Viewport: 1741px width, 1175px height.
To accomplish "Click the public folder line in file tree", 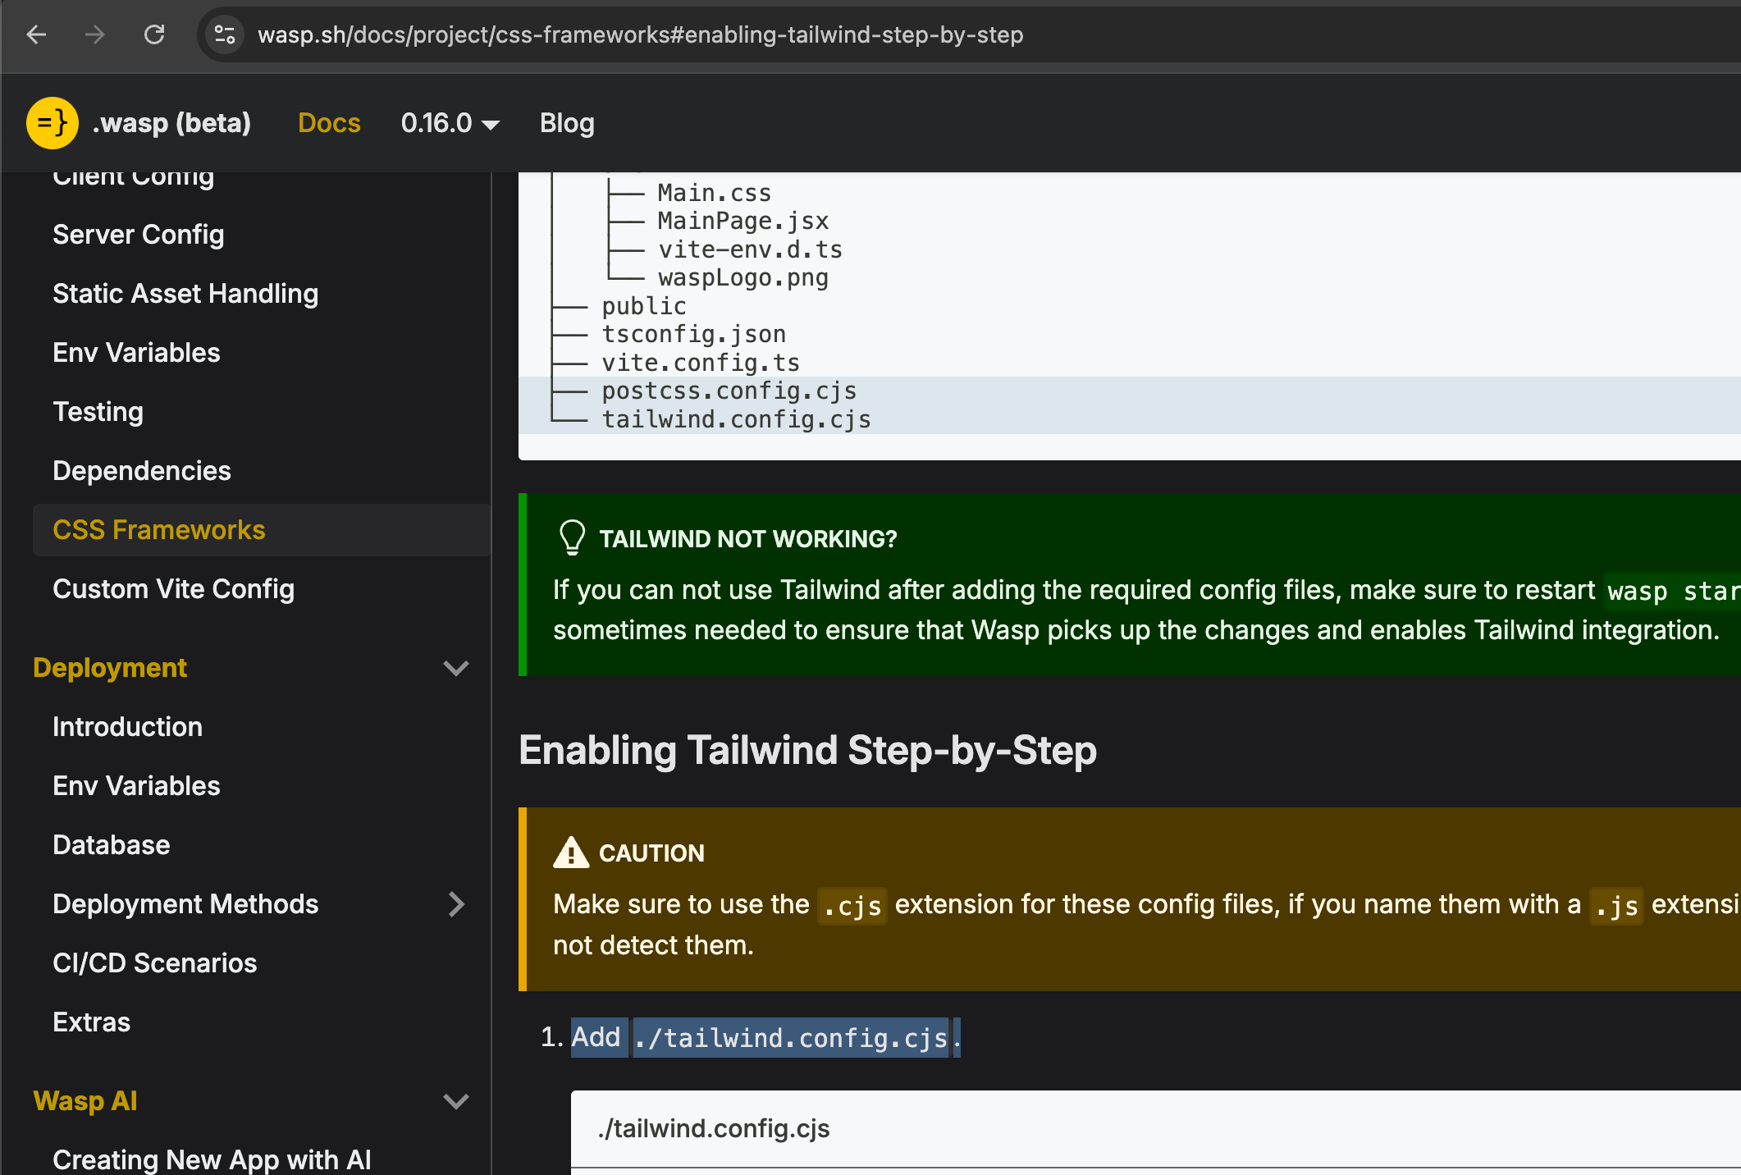I will coord(644,306).
